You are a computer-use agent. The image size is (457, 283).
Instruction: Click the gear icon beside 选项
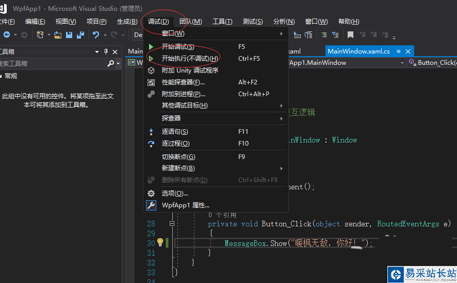pyautogui.click(x=151, y=193)
